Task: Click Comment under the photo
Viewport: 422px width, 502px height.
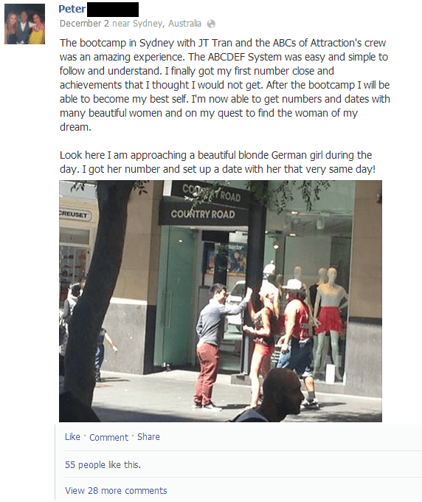Action: point(108,437)
